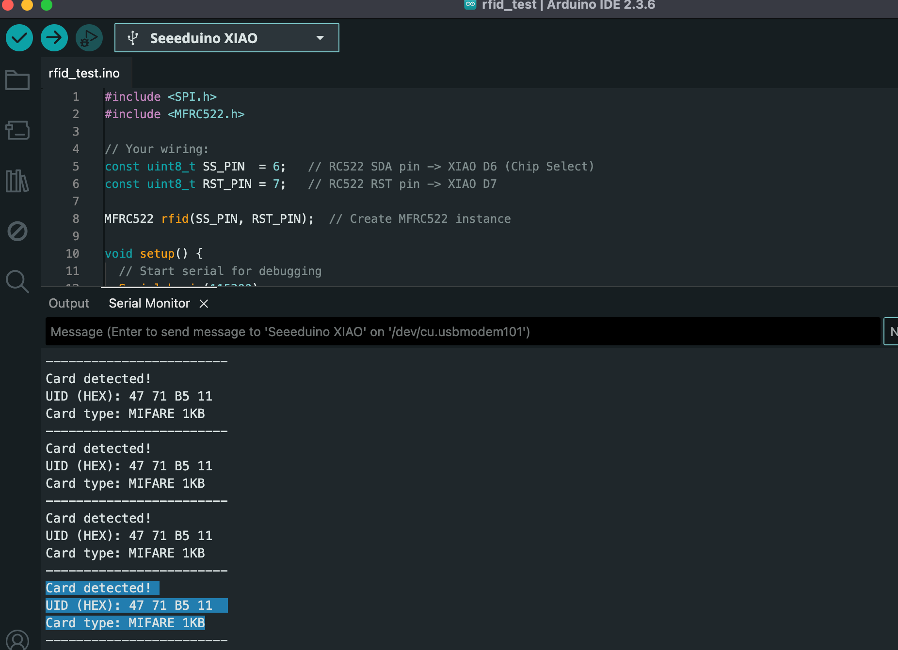Switch to the Output tab
The height and width of the screenshot is (650, 898).
pyautogui.click(x=69, y=303)
